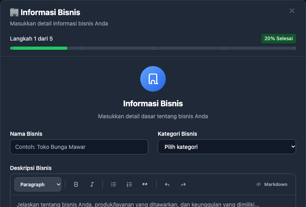
Task: Click 'Masukkan detail informasi bisnis Anda' subtitle
Action: [x=59, y=23]
